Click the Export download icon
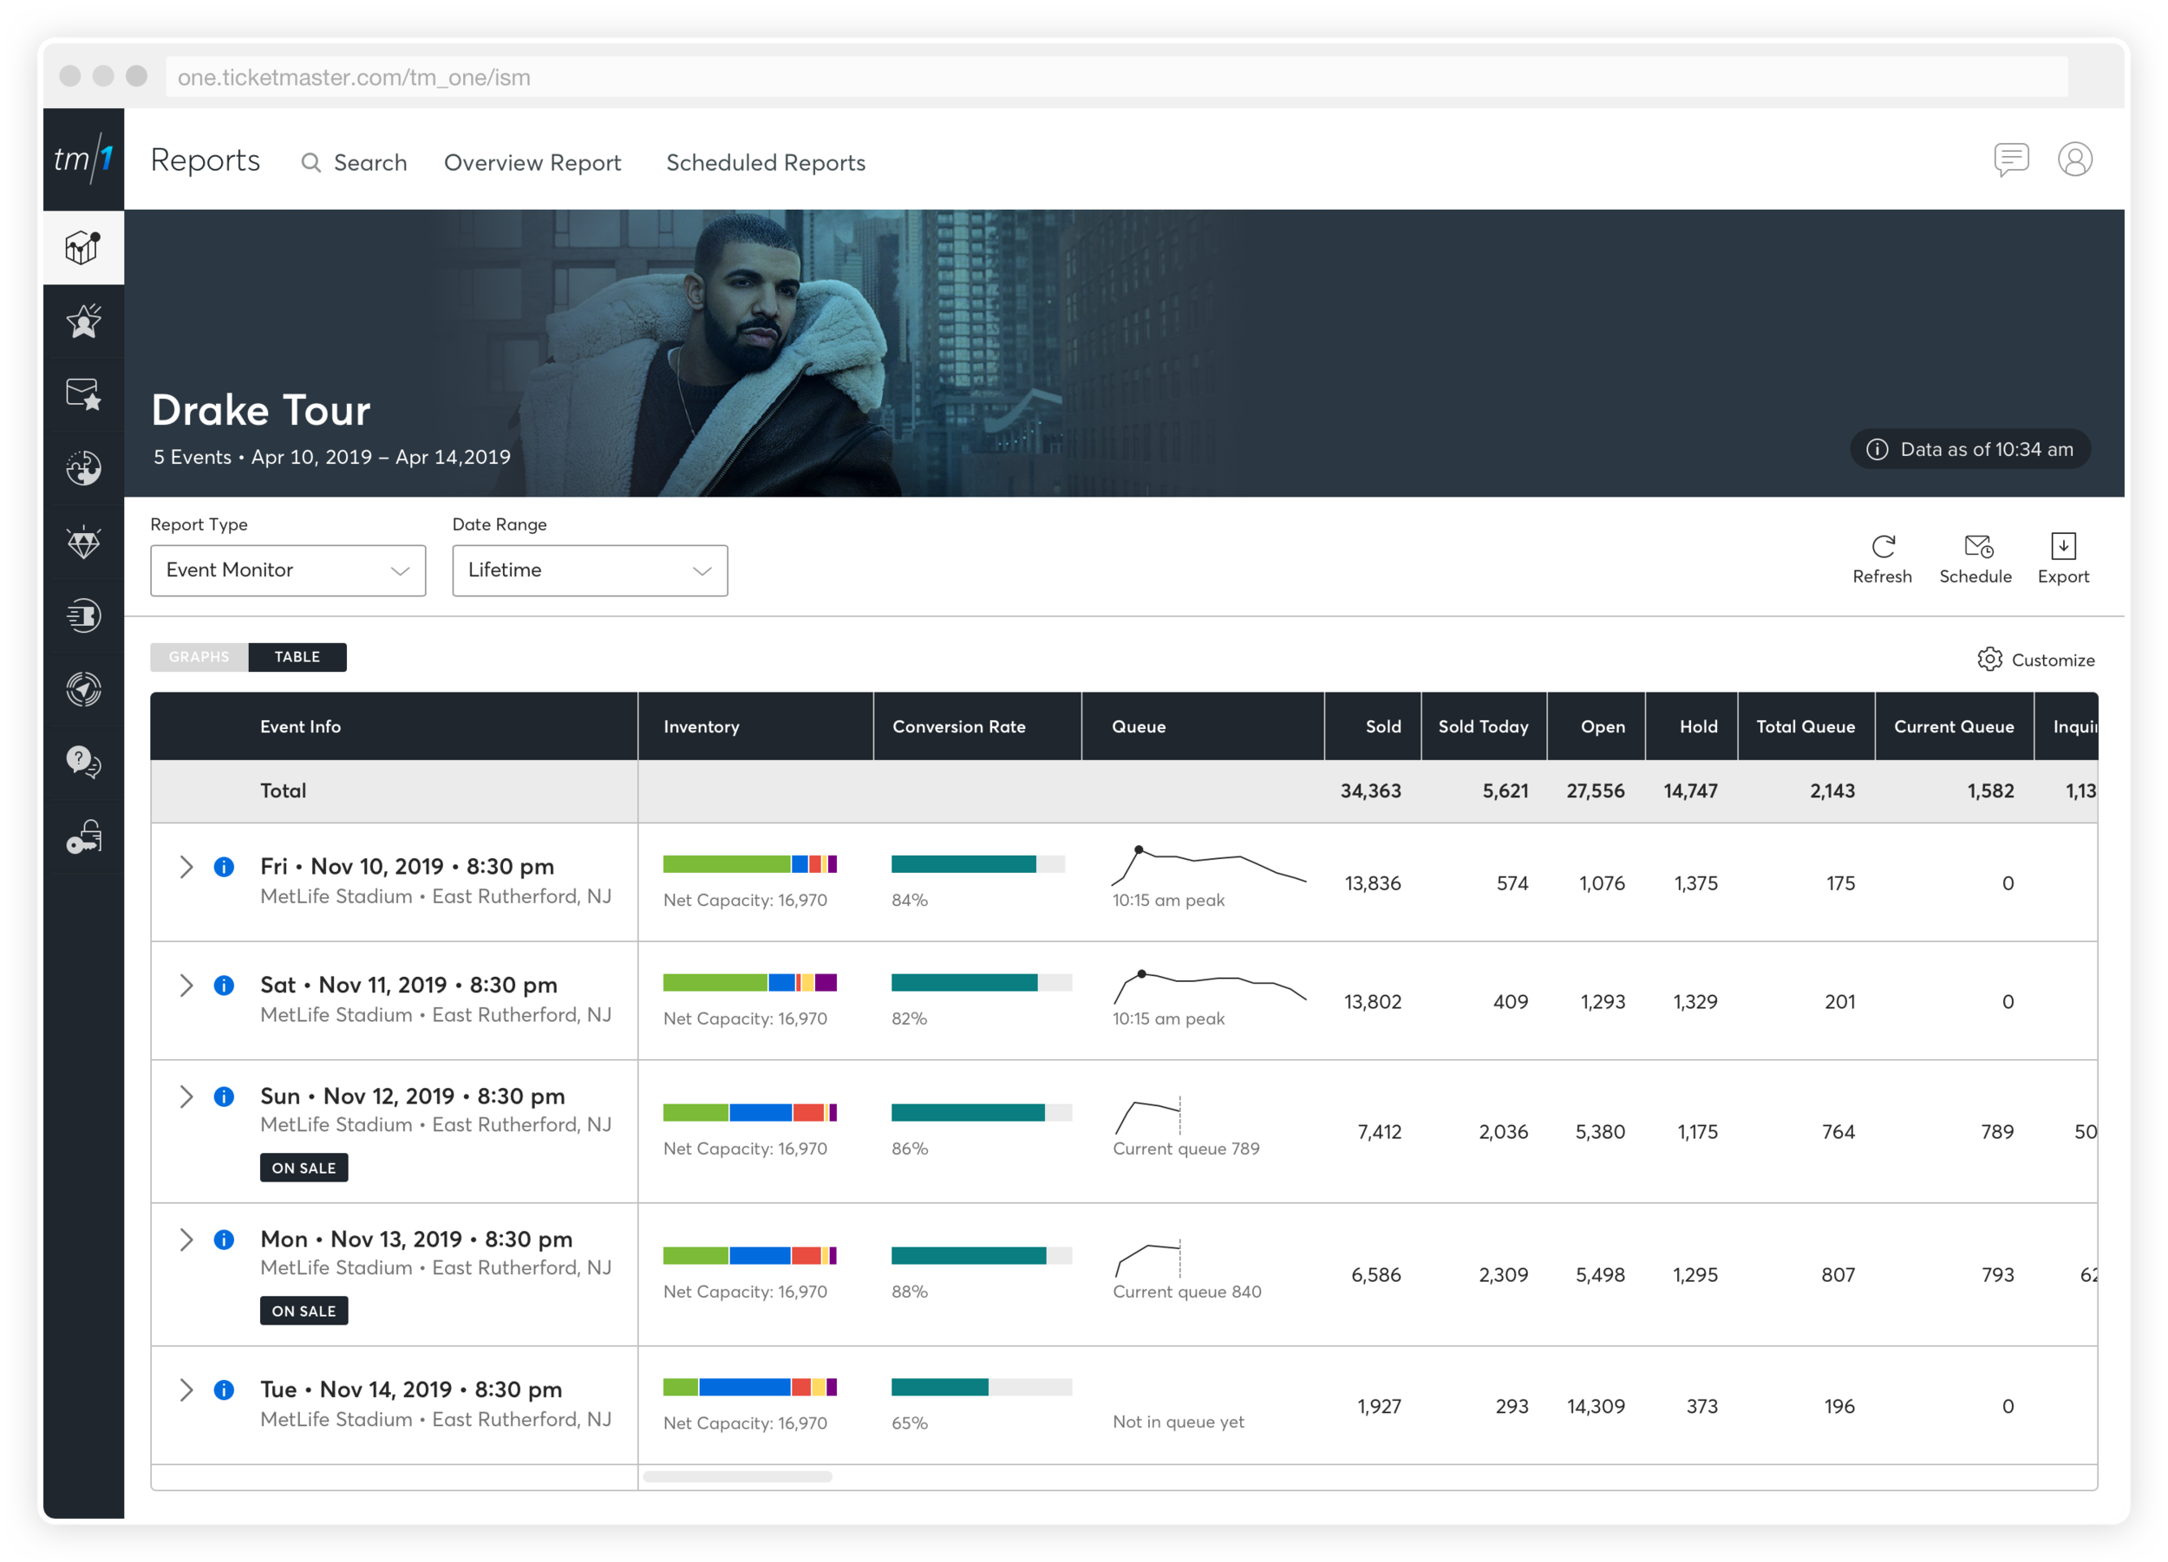Viewport: 2168px width, 1562px height. click(x=2063, y=546)
